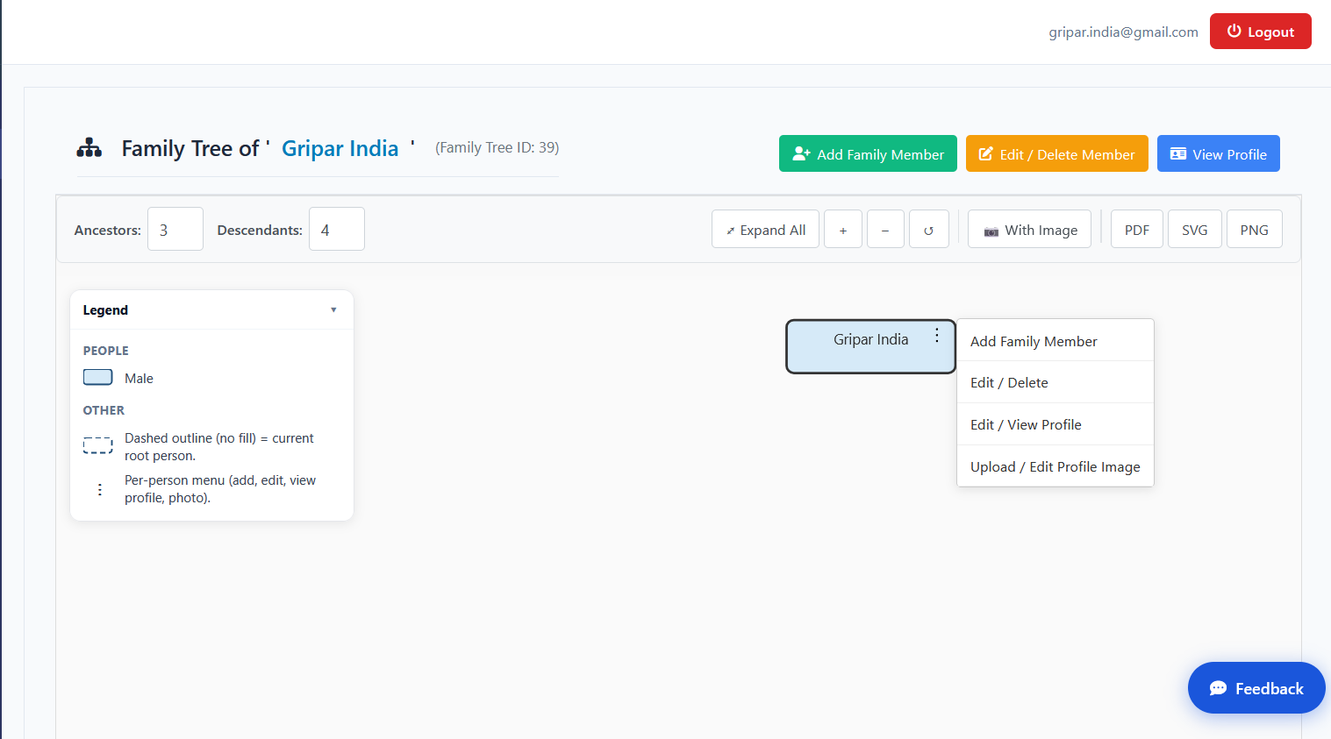The width and height of the screenshot is (1331, 739).
Task: Click the gripar.india@gmail.com account text
Action: [x=1124, y=32]
